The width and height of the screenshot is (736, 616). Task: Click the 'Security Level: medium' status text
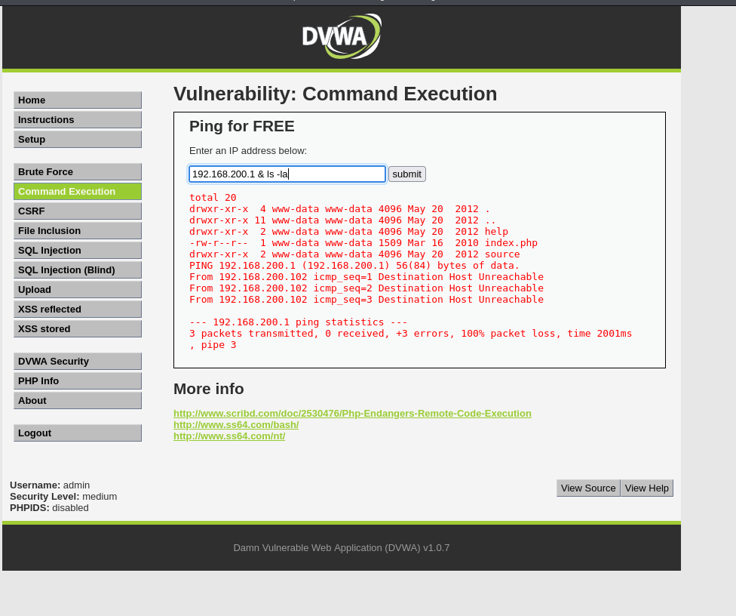[x=63, y=497]
